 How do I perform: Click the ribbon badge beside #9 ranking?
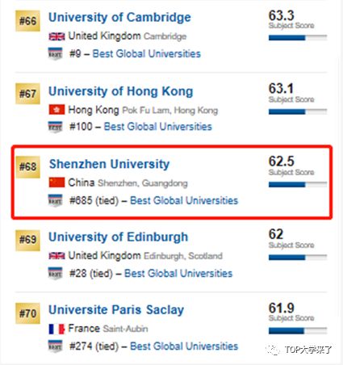(55, 53)
